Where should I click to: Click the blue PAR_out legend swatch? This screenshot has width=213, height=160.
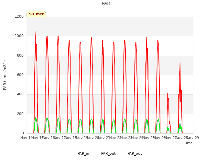96,154
